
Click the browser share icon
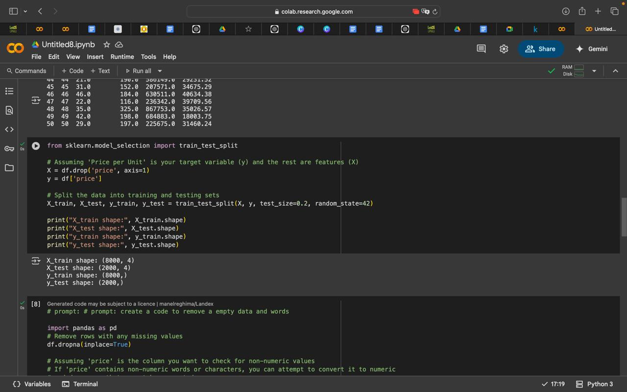coord(582,11)
